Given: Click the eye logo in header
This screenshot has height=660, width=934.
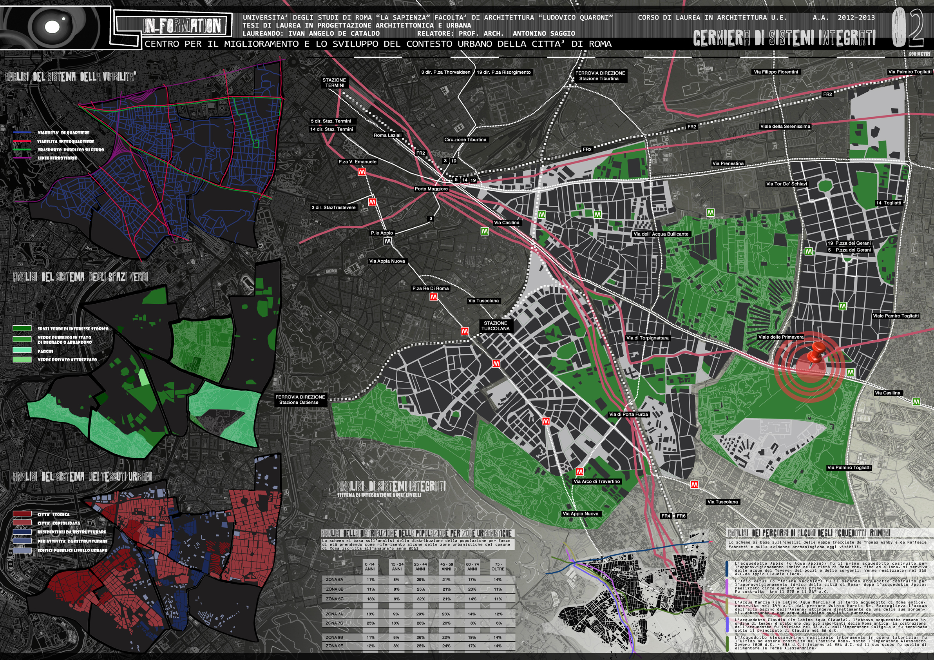Looking at the screenshot, I should [52, 27].
